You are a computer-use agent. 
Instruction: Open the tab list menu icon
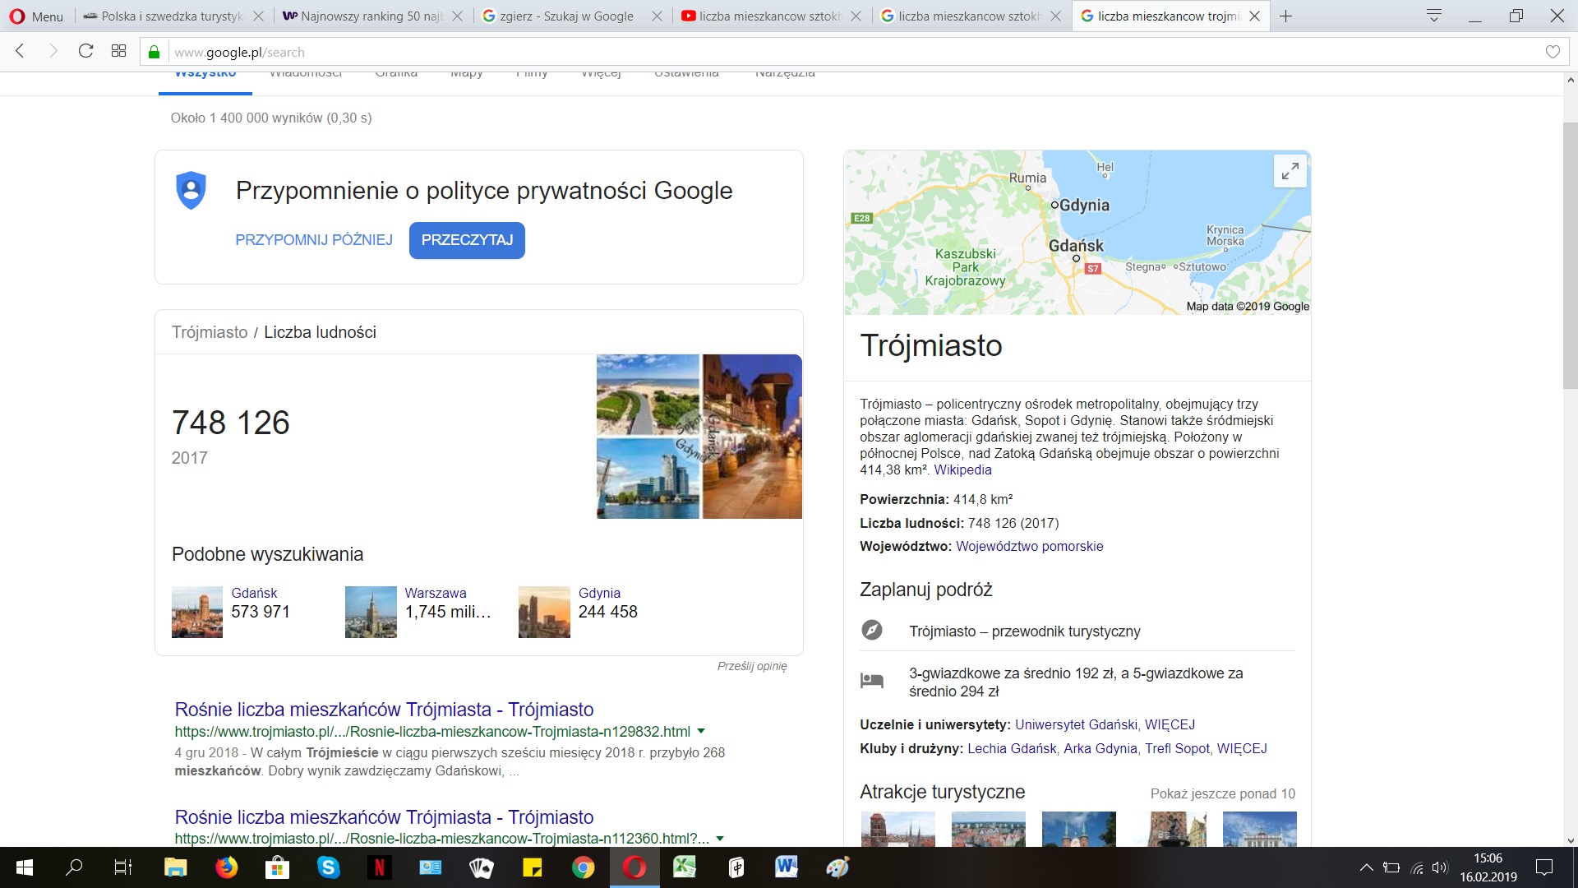pos(1434,16)
